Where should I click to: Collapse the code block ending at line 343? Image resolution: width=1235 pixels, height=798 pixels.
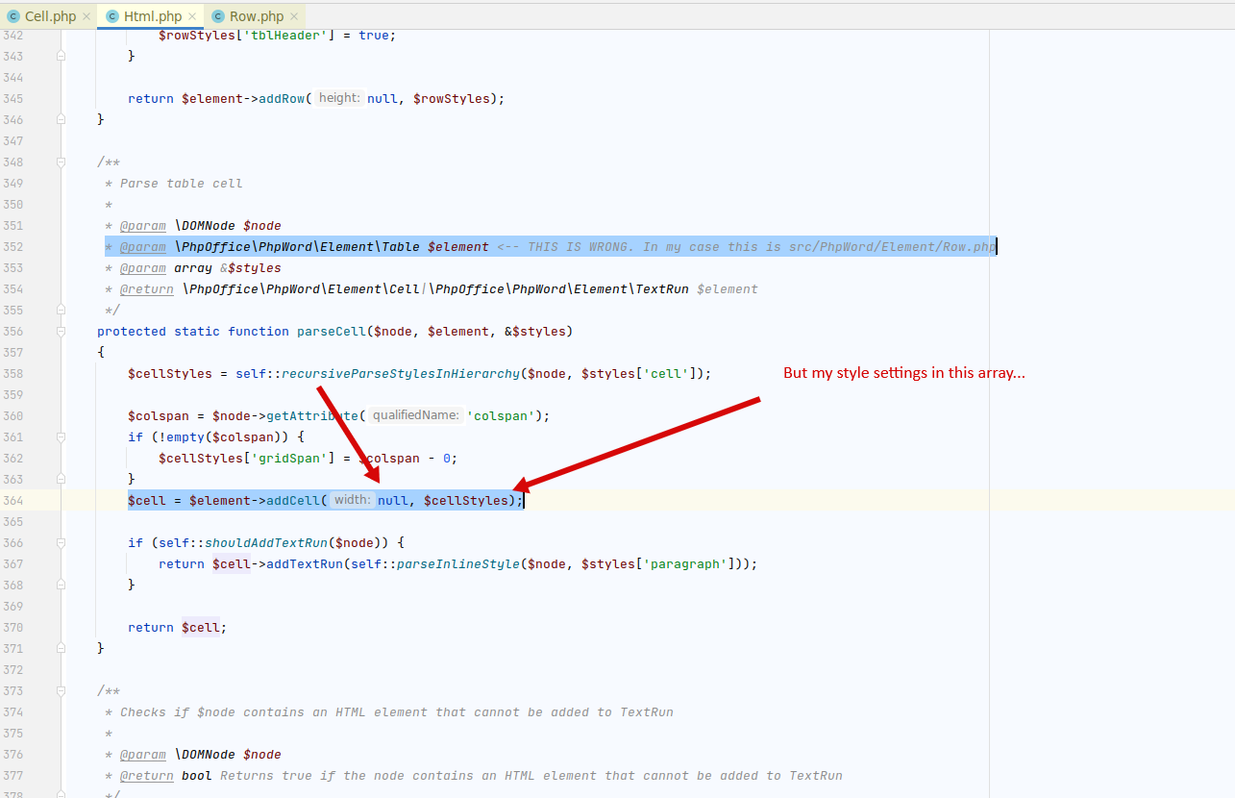coord(61,57)
